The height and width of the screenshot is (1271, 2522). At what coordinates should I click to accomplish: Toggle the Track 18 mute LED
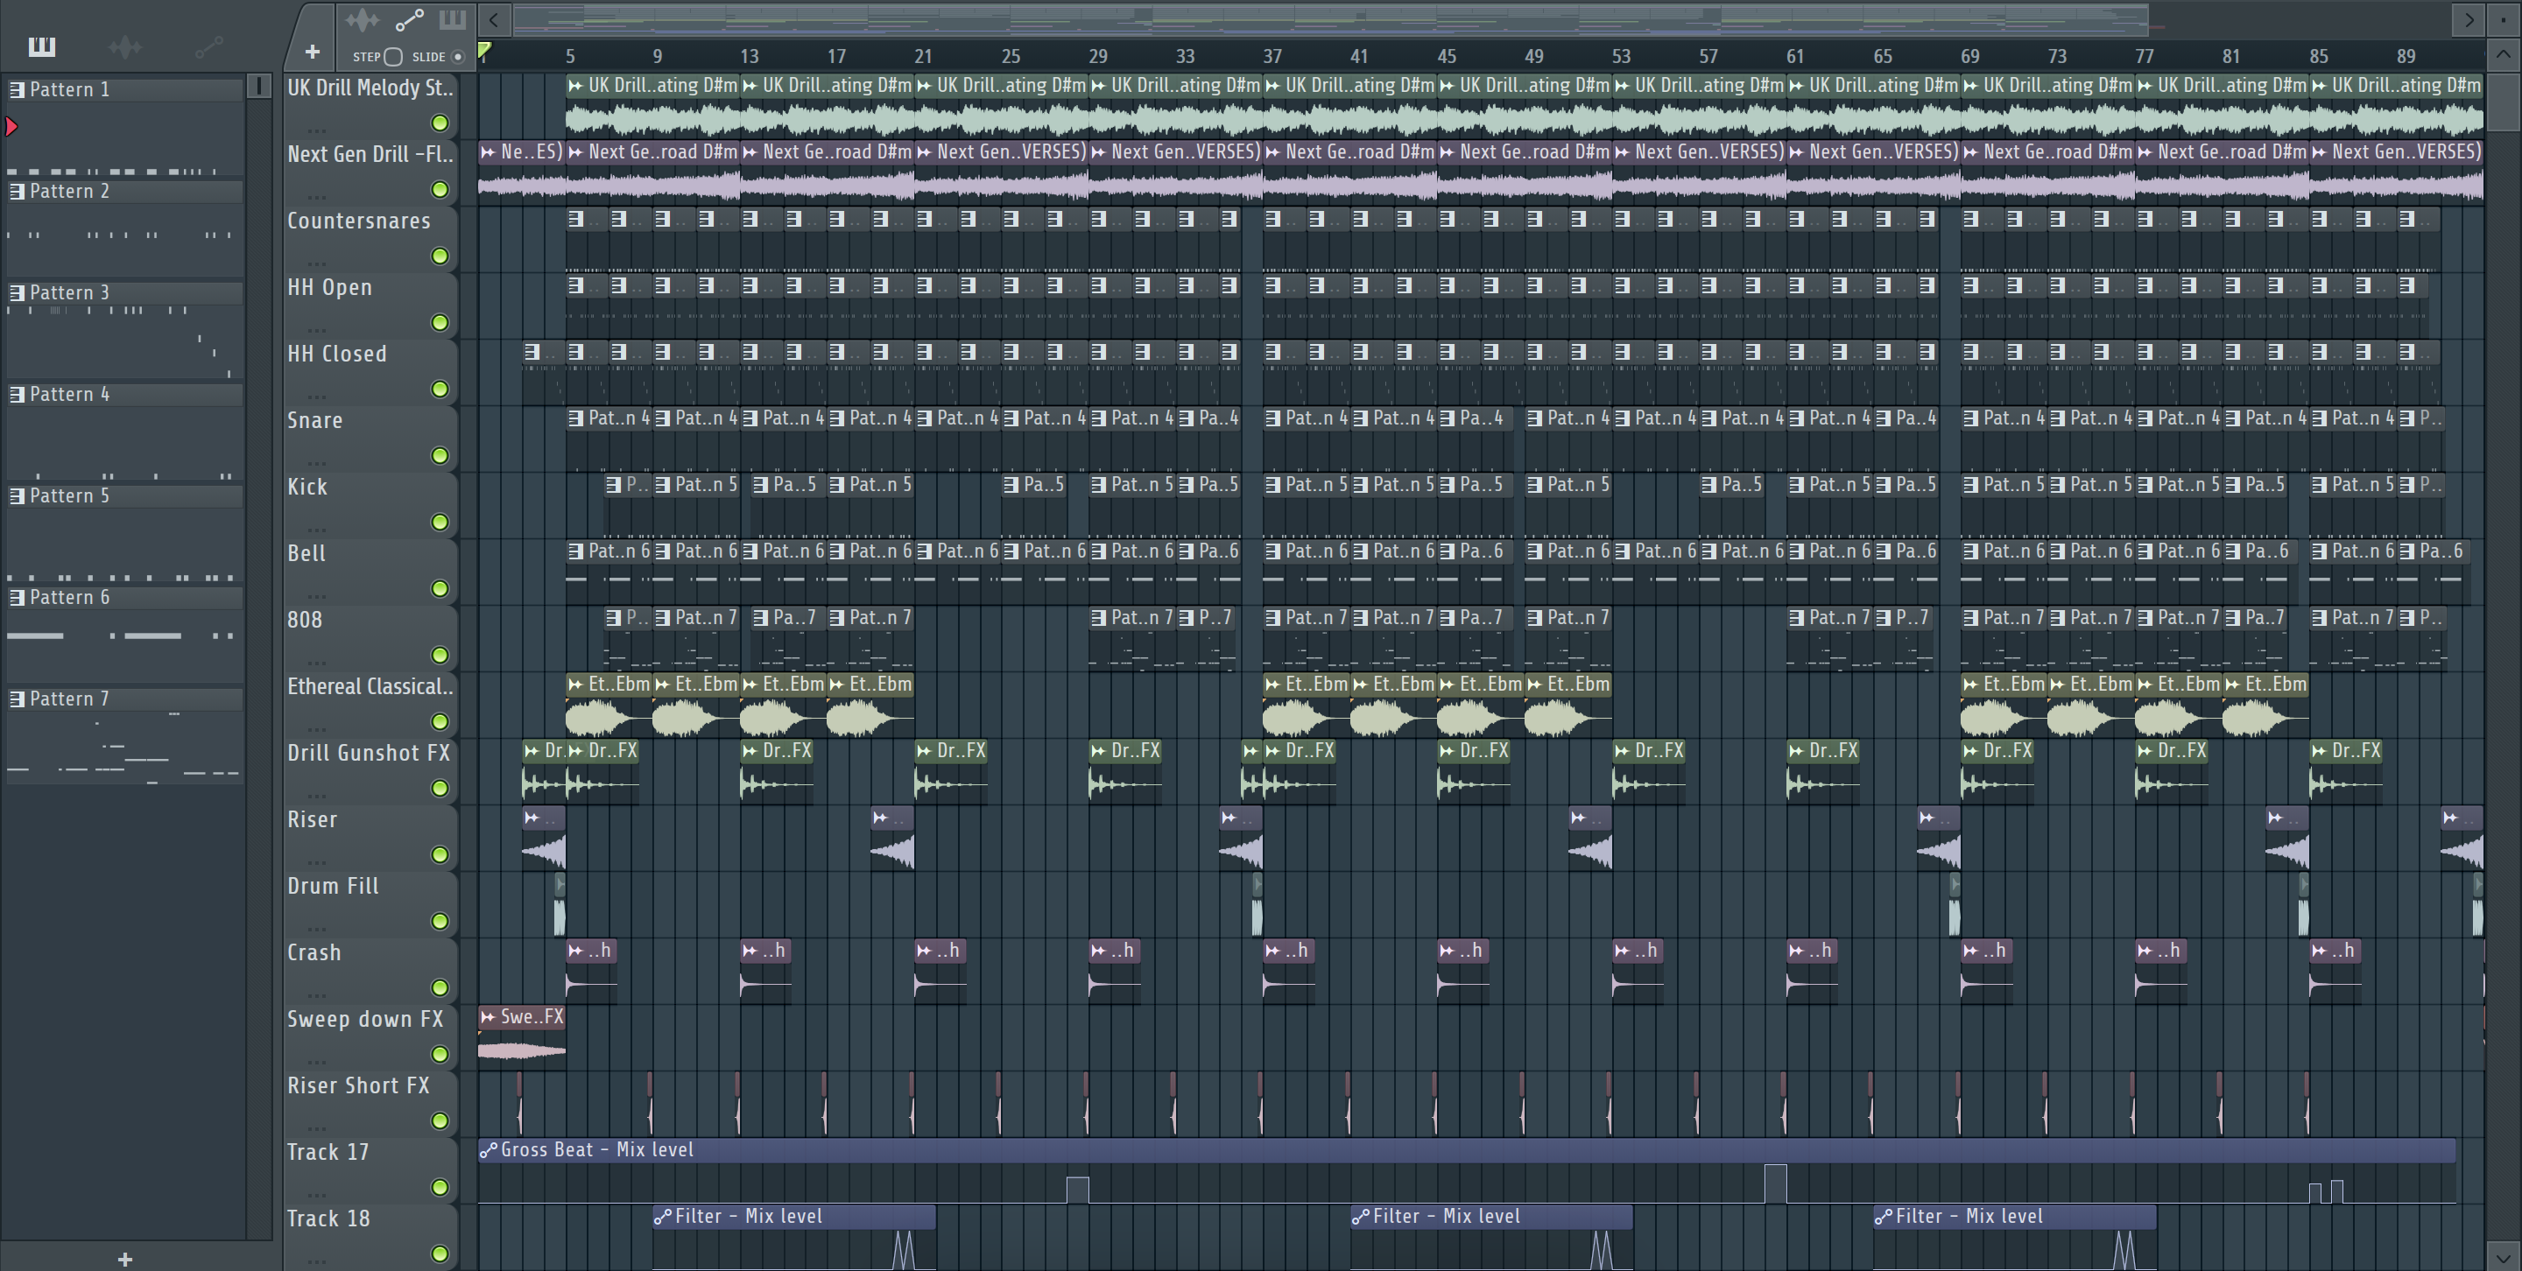440,1254
